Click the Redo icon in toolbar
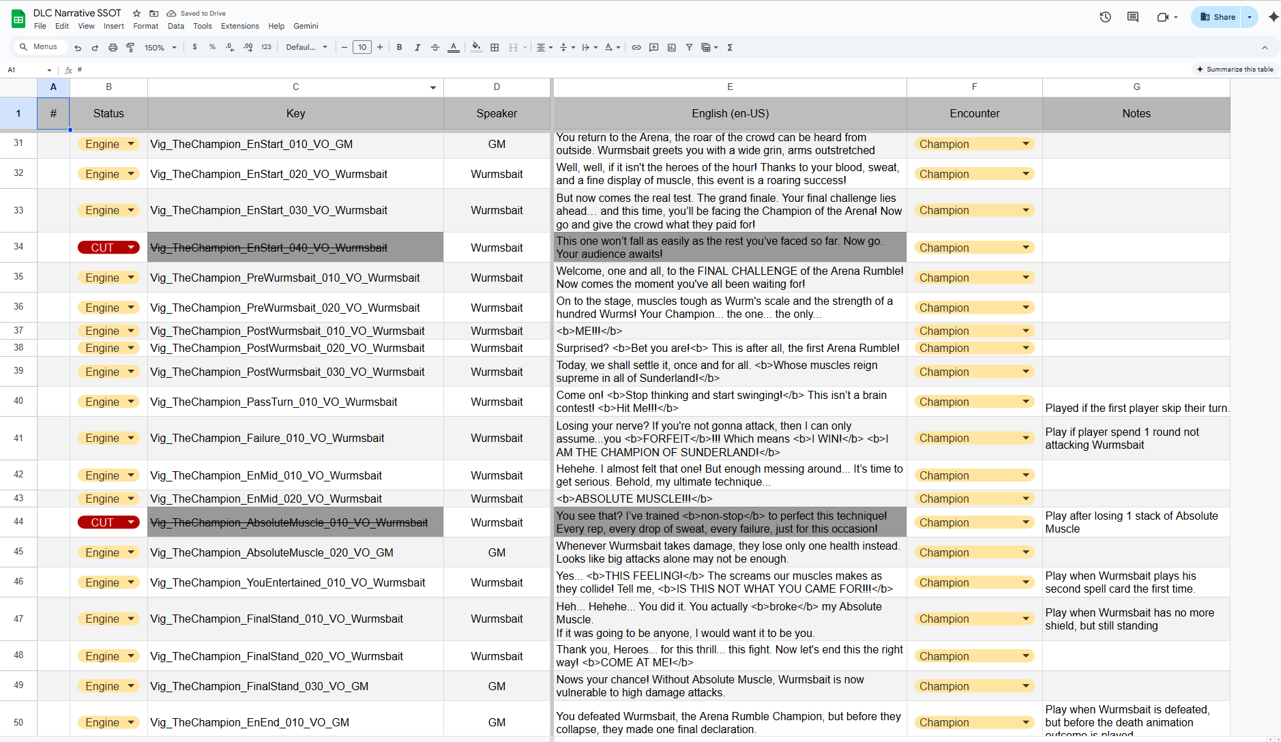The height and width of the screenshot is (742, 1281). (x=95, y=48)
